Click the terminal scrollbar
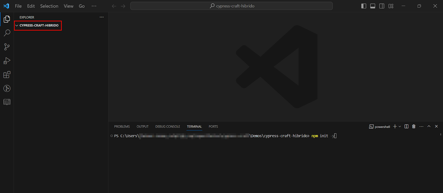Image resolution: width=443 pixels, height=193 pixels. 441,134
